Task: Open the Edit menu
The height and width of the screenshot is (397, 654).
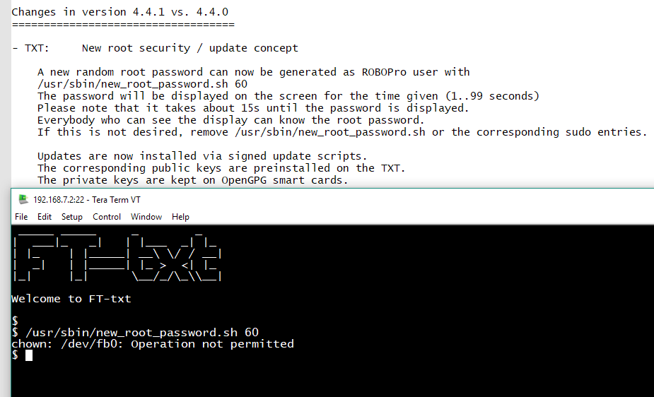Action: click(45, 217)
